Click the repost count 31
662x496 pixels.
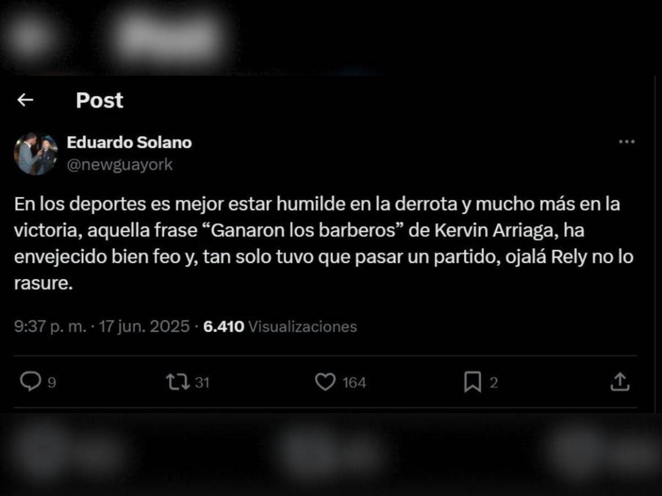202,382
